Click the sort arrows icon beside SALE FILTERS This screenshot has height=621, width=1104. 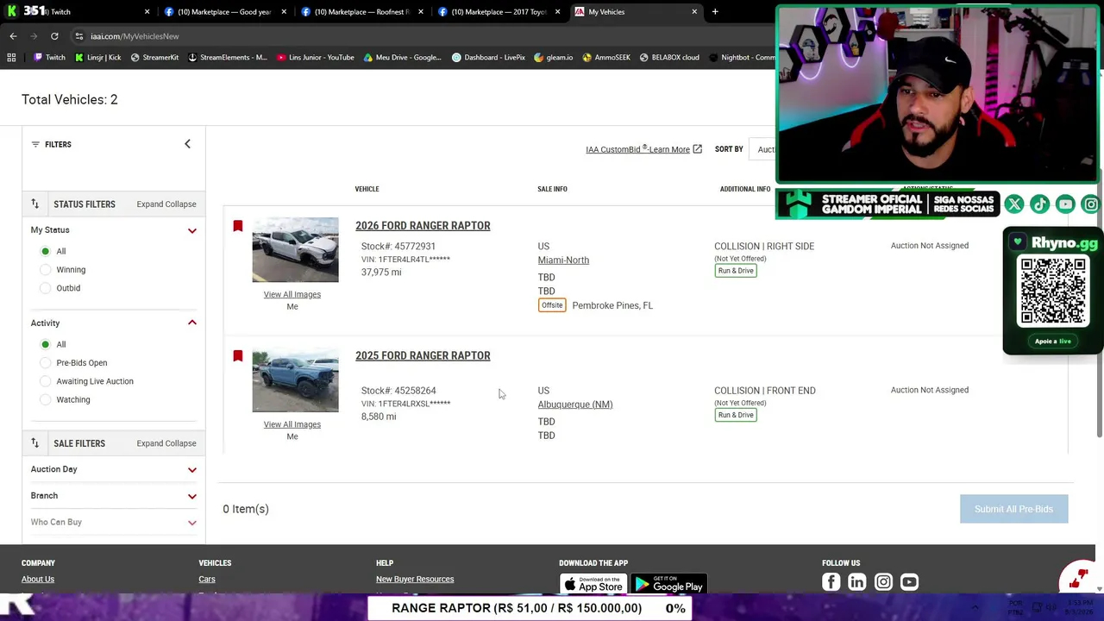tap(35, 443)
